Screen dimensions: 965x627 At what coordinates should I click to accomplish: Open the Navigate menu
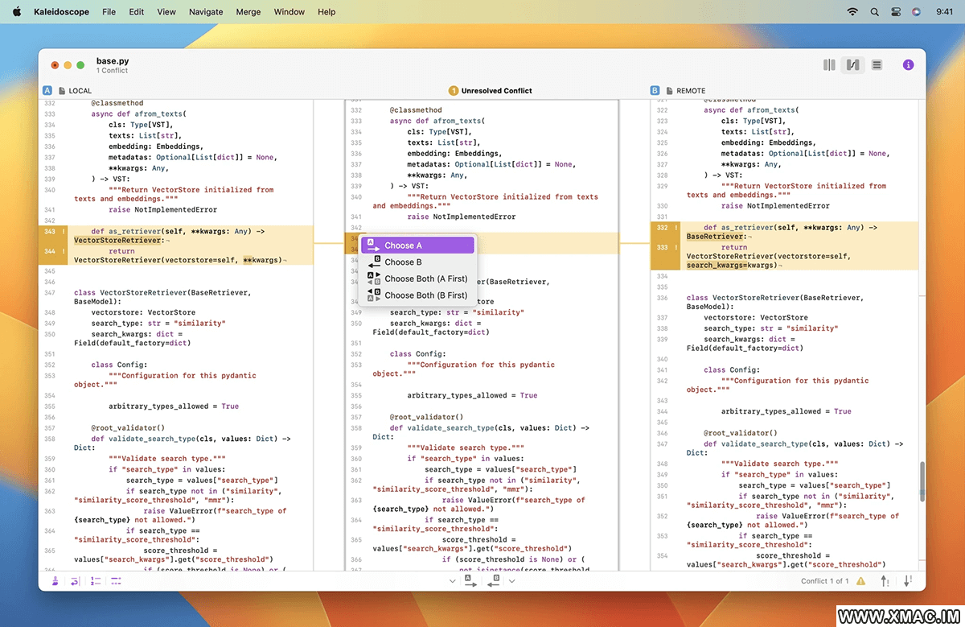206,12
